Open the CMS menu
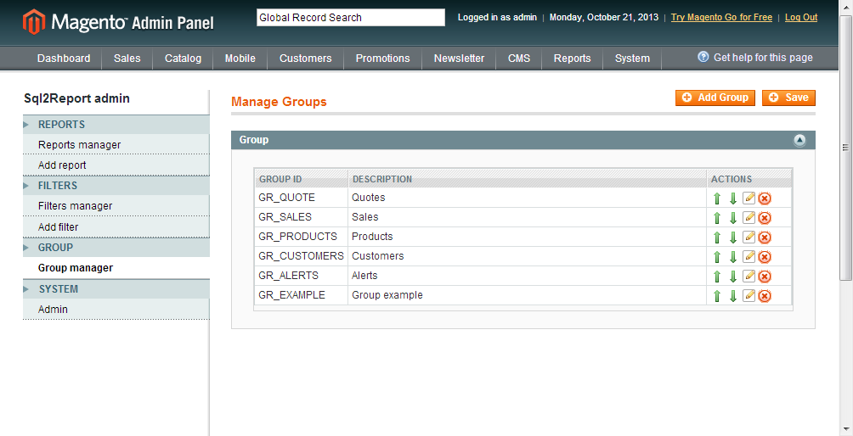Image resolution: width=853 pixels, height=436 pixels. pos(519,58)
